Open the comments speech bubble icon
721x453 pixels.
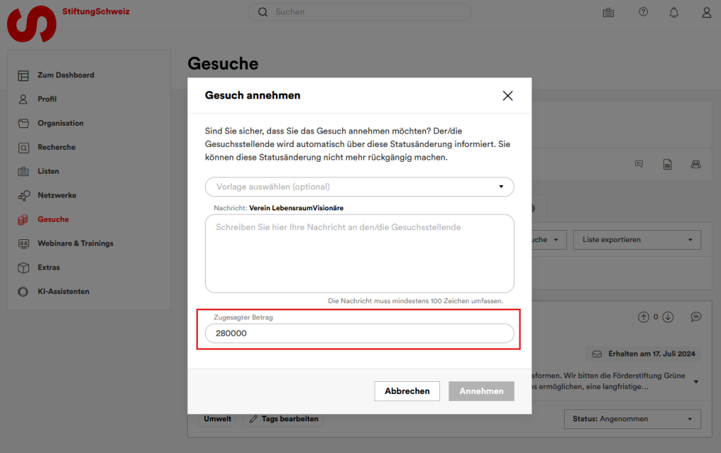click(696, 317)
